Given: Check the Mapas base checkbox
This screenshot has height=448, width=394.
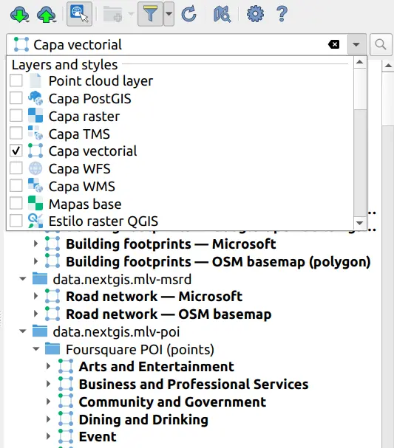Looking at the screenshot, I should [x=16, y=204].
